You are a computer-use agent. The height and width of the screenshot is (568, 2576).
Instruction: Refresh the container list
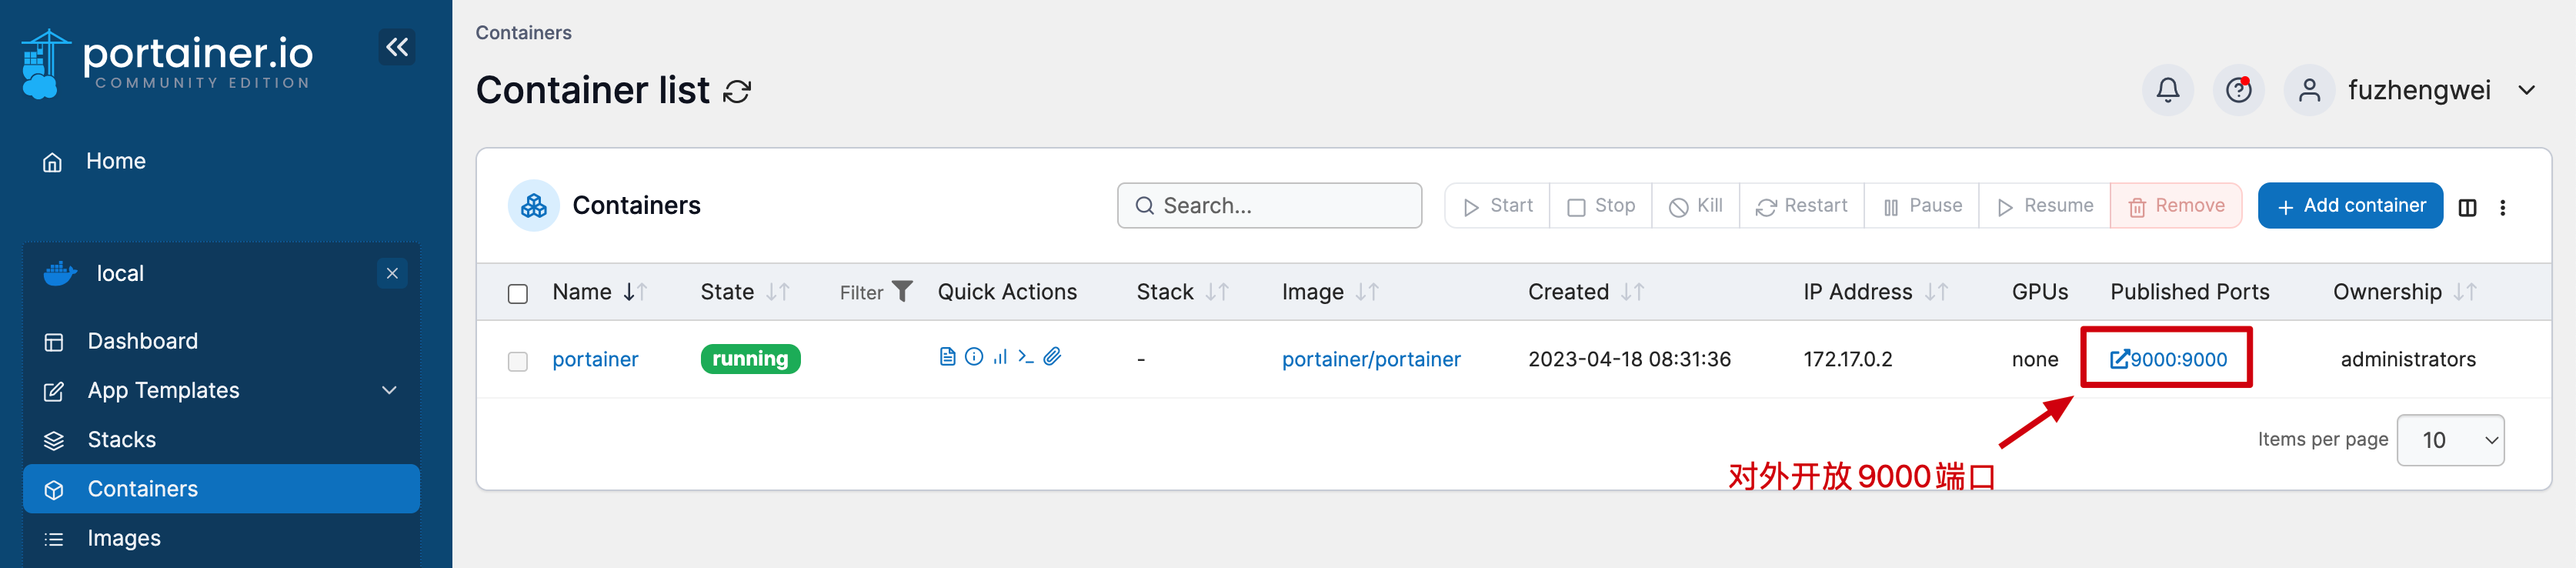(737, 92)
